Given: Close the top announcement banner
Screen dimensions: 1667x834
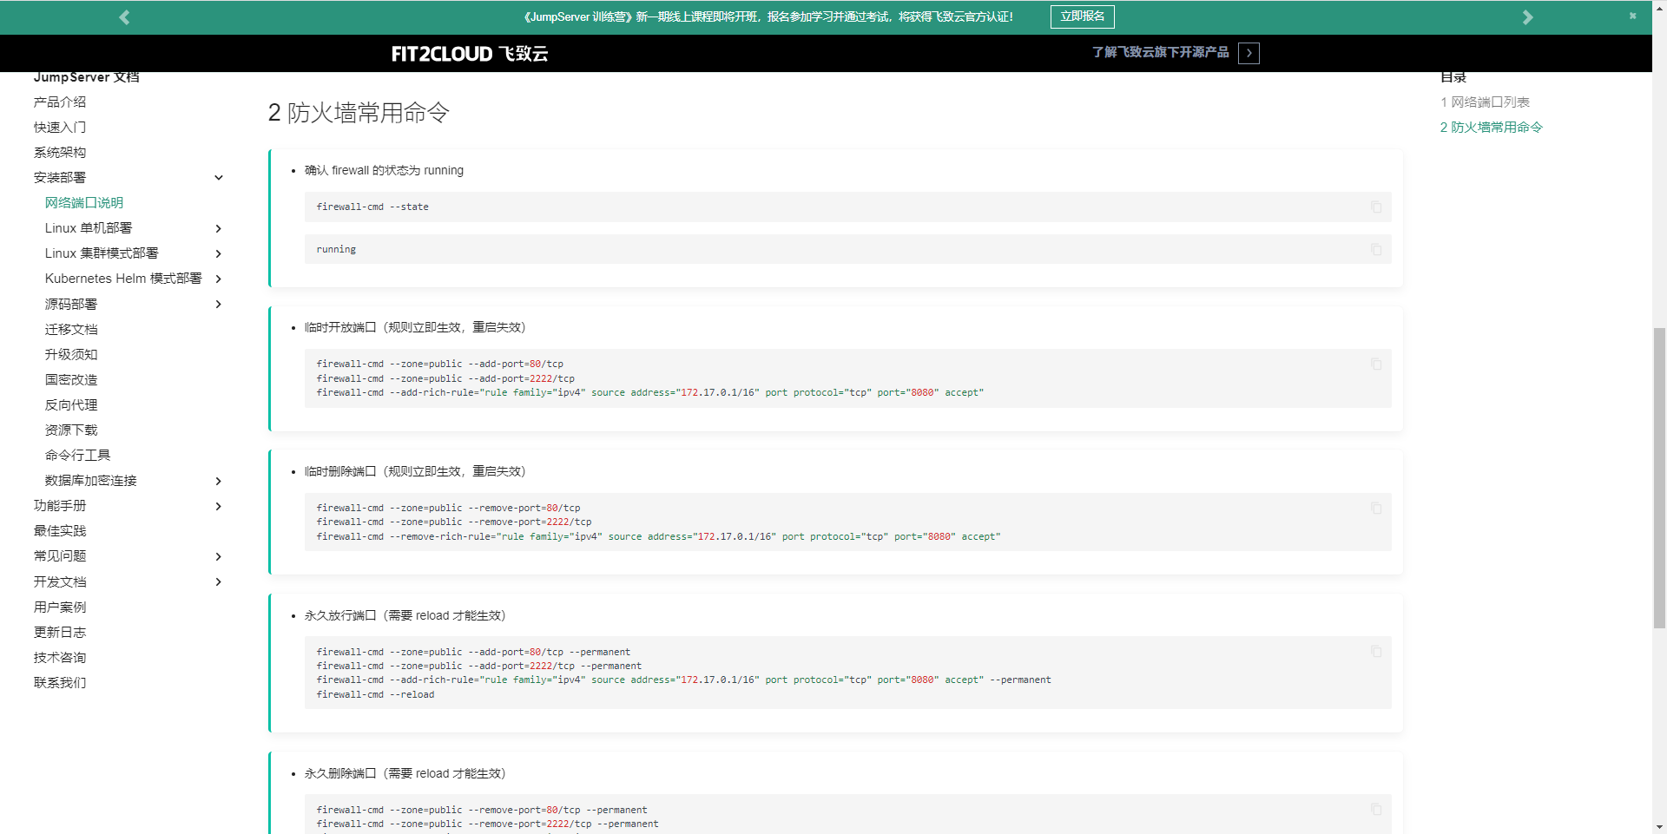Looking at the screenshot, I should click(1632, 16).
